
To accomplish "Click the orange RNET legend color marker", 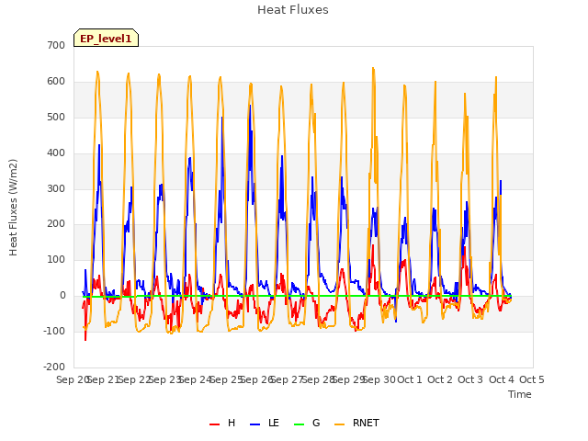I will (x=339, y=424).
